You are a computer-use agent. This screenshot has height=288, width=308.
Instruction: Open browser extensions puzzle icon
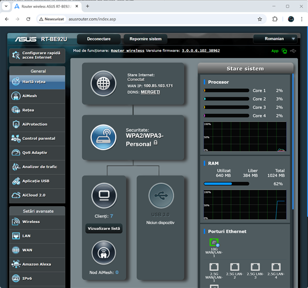click(275, 19)
